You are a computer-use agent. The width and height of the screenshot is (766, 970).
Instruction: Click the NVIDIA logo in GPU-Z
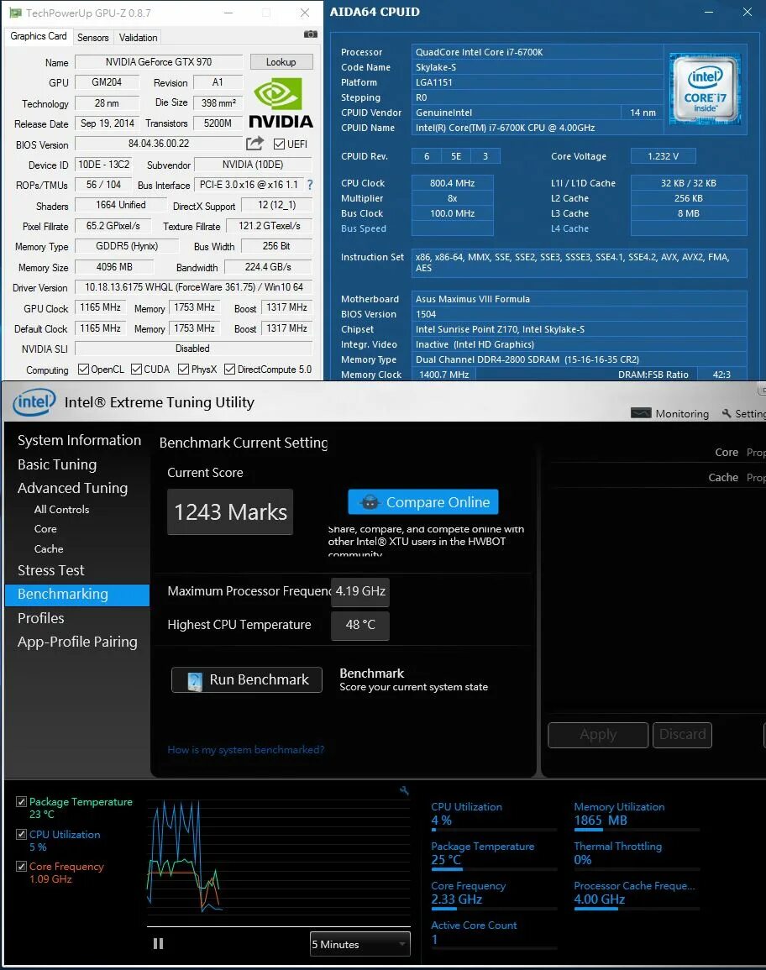pos(281,102)
